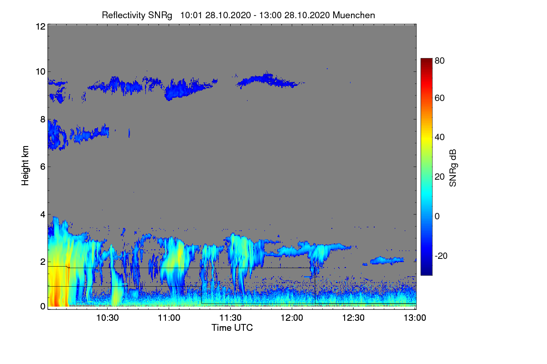
Task: Click the '10:30' time tick label
Action: tap(108, 318)
